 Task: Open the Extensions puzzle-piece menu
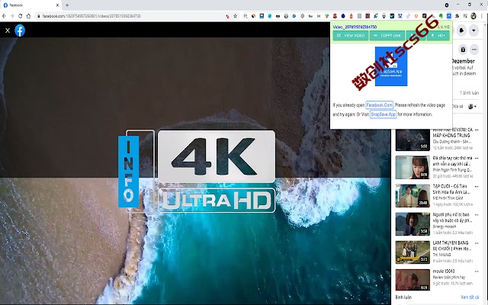(457, 16)
